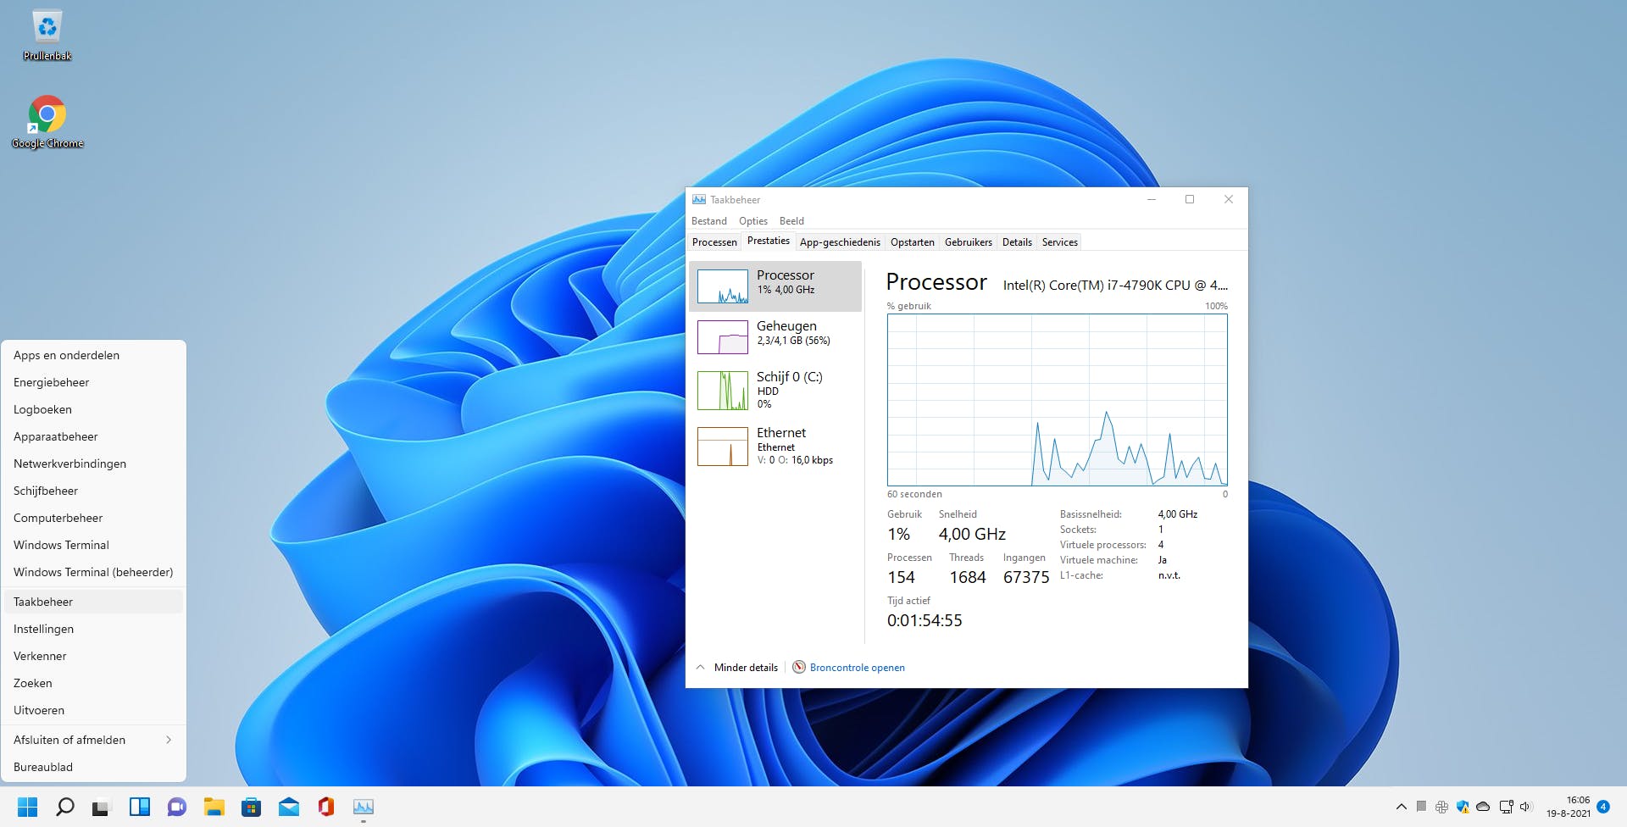Open the Services tab
Screen dimensions: 1627x827
click(x=1060, y=242)
